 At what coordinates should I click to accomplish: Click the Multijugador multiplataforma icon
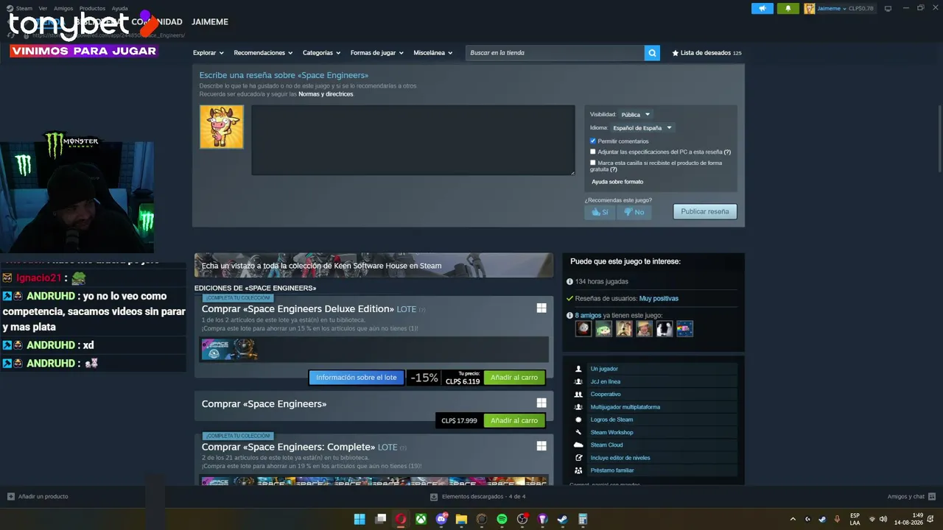[578, 407]
